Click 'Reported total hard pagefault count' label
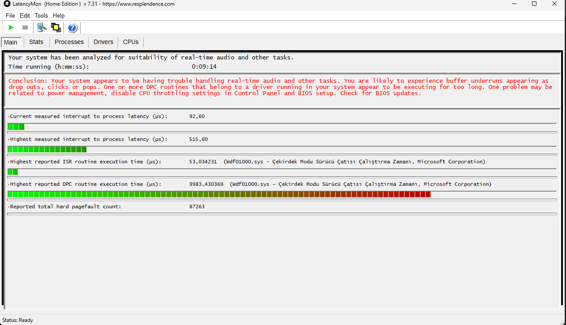 pos(64,207)
